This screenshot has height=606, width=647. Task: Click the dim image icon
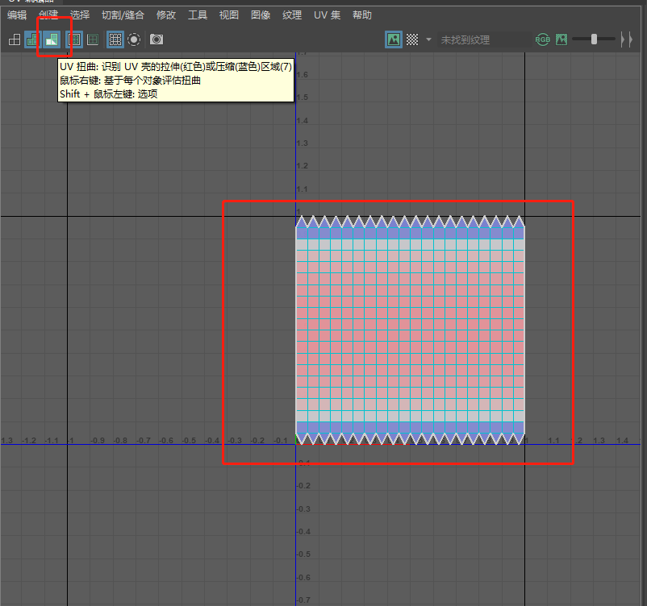click(x=561, y=39)
